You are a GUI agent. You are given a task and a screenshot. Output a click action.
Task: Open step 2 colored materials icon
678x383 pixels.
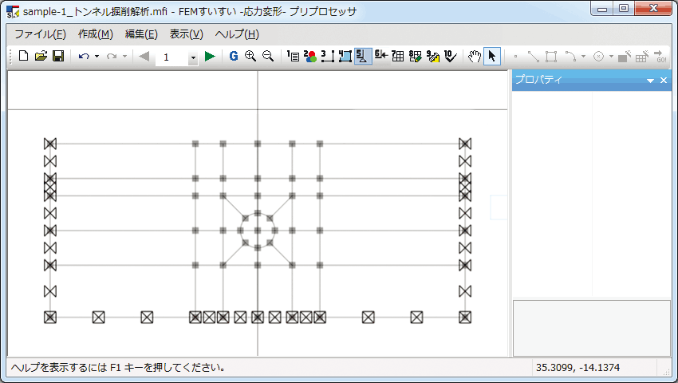(310, 57)
